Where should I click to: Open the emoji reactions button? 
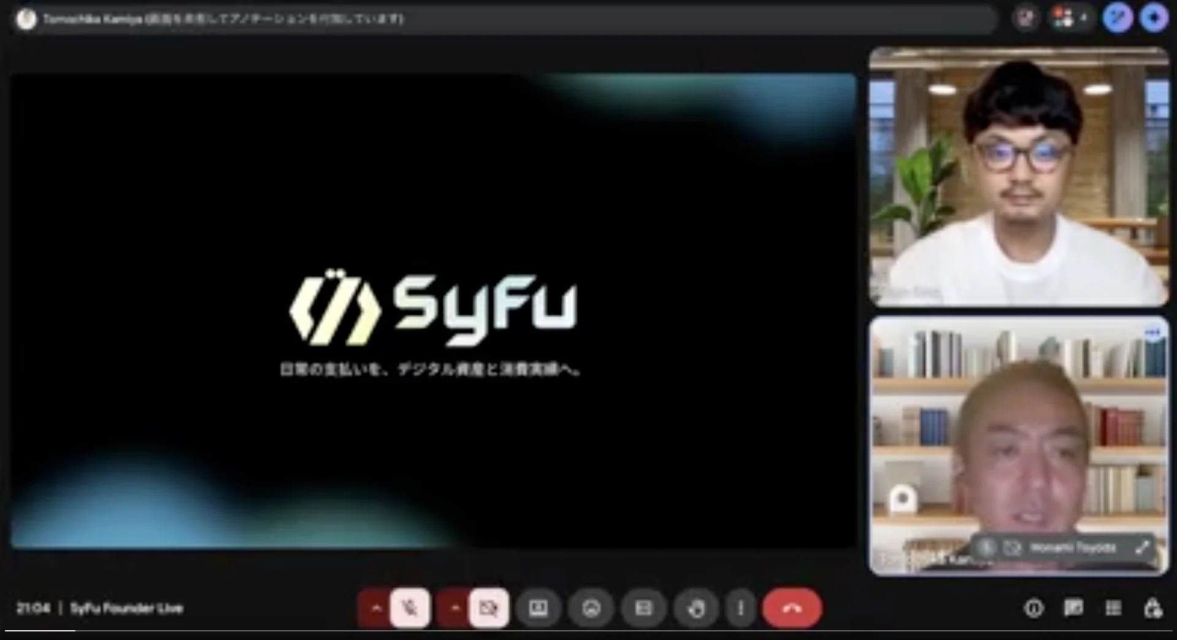591,608
